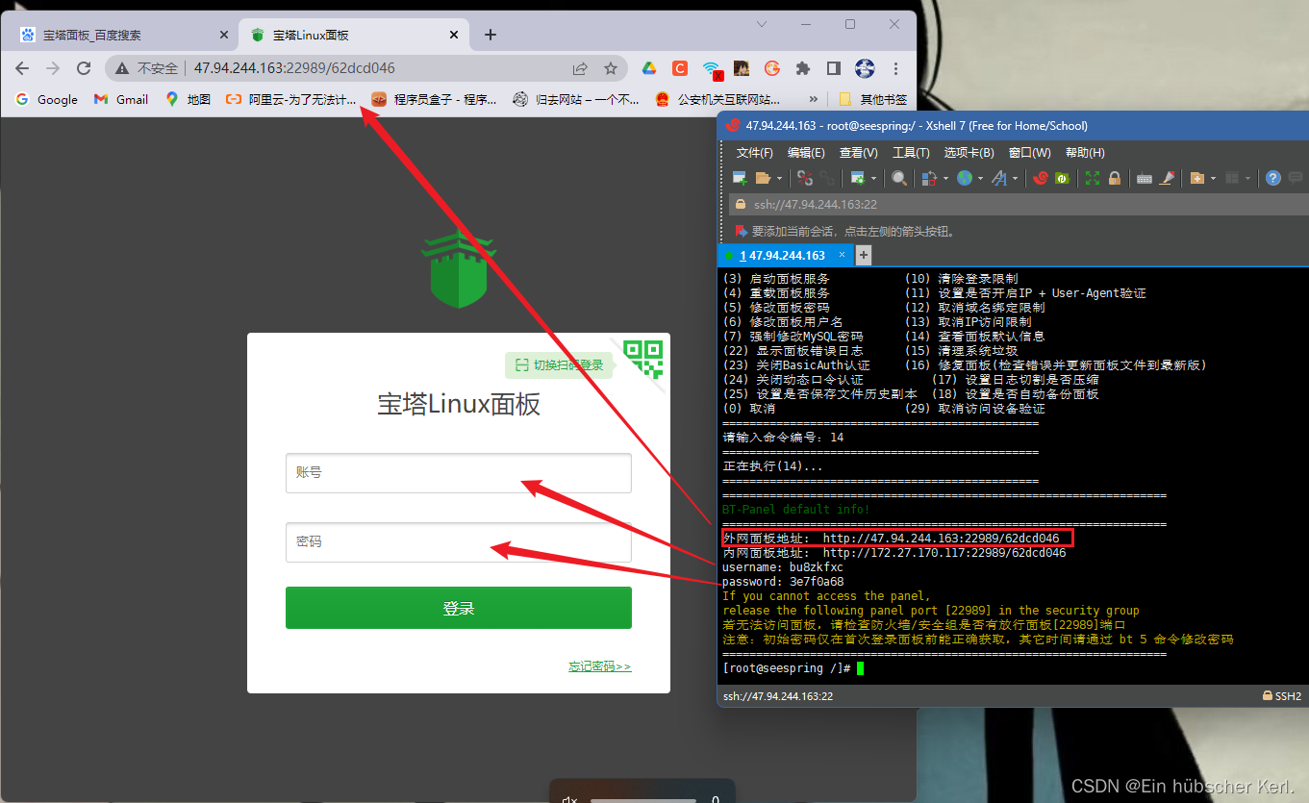Click the green 登录 login button
The height and width of the screenshot is (803, 1309).
(x=458, y=608)
